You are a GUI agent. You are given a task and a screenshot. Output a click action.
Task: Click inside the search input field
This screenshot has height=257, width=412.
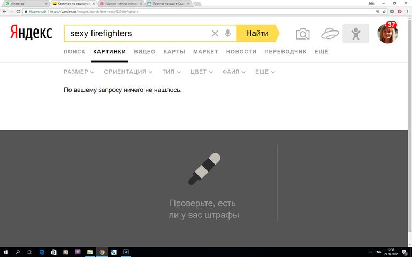136,34
